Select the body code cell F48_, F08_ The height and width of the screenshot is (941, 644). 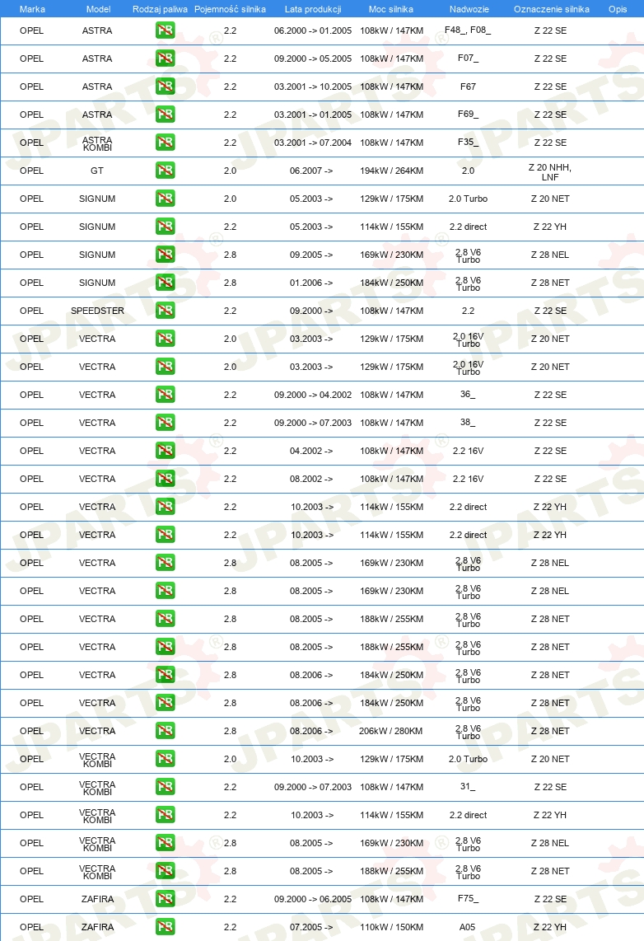pos(468,30)
